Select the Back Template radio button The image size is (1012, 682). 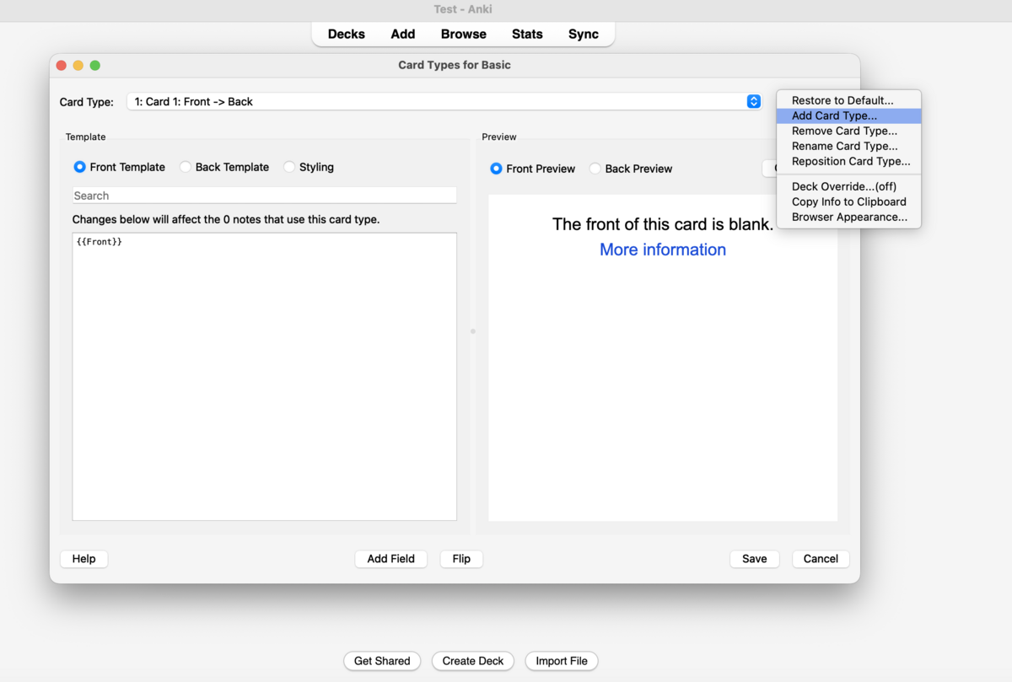click(x=186, y=167)
